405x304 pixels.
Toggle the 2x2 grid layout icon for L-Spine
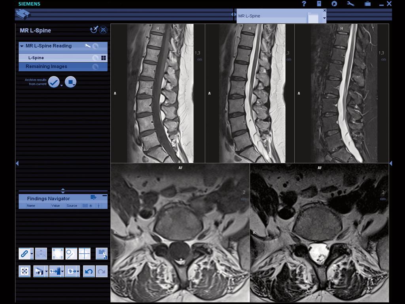tap(104, 58)
